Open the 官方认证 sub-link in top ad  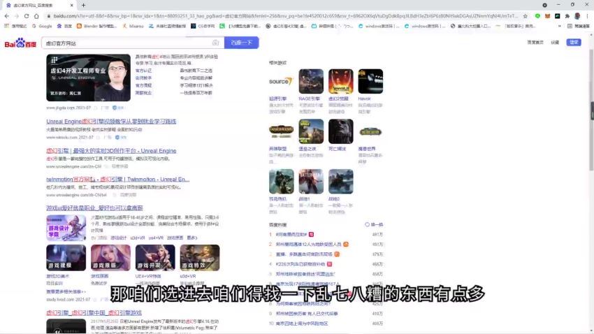click(x=143, y=71)
